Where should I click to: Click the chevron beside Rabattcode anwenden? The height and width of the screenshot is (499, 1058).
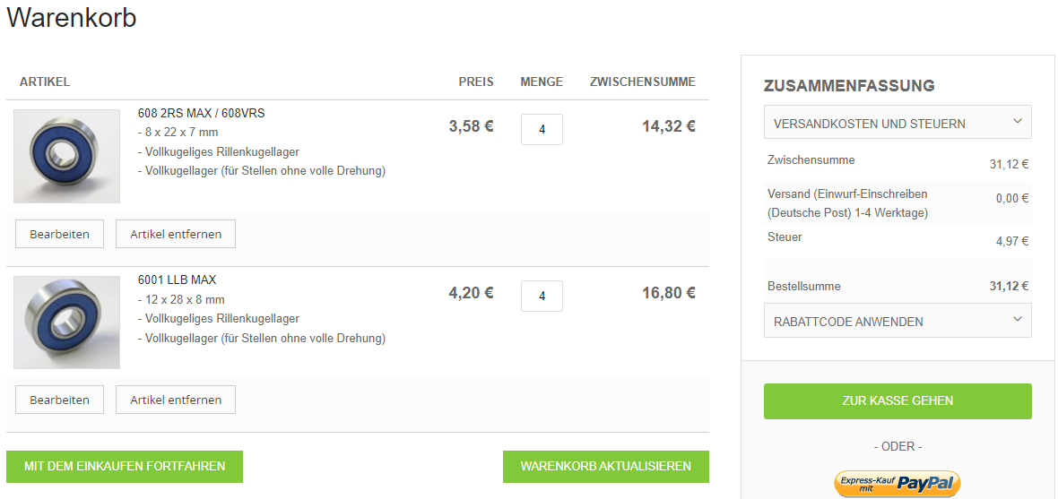click(x=1017, y=320)
